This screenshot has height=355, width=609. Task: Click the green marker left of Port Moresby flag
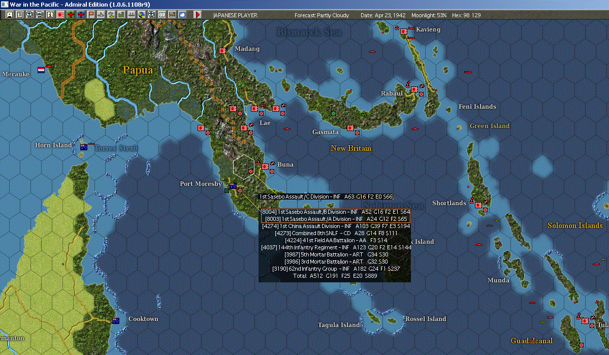(x=227, y=191)
